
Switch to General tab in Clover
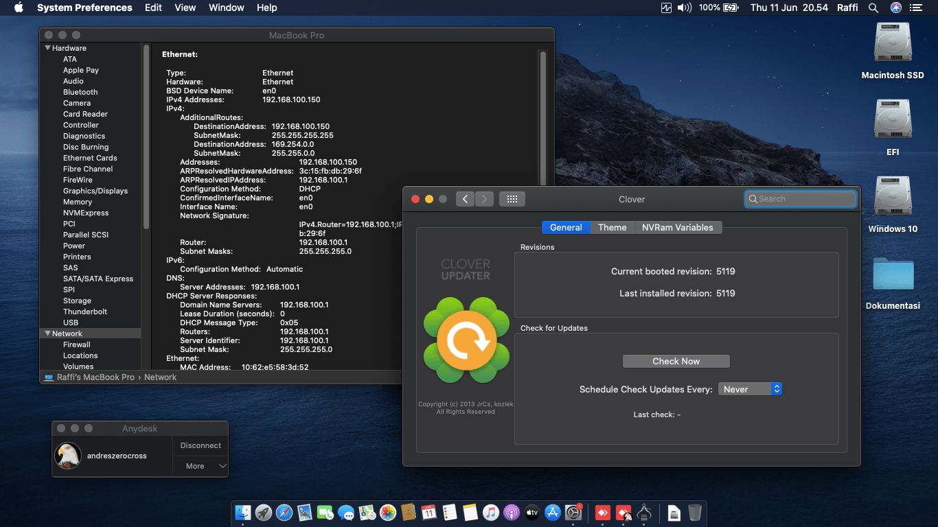coord(566,227)
